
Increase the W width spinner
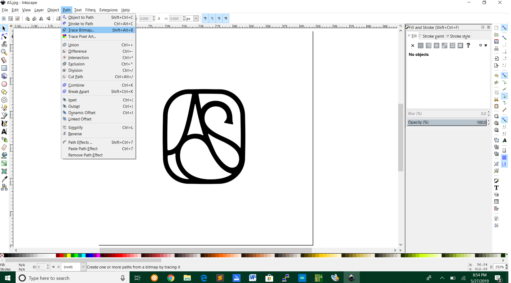pos(154,17)
